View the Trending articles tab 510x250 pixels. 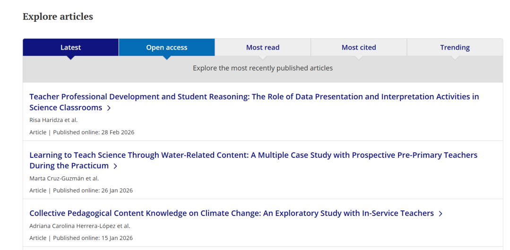(x=455, y=47)
